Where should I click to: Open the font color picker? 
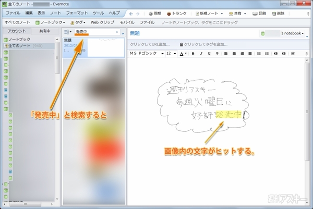pyautogui.click(x=183, y=54)
